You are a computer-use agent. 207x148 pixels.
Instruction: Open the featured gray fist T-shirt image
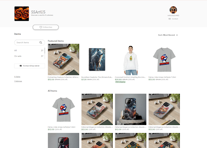164,59
